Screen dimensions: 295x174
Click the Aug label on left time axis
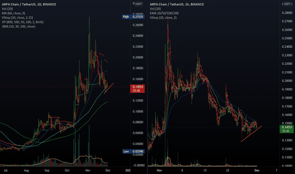(x=26, y=171)
